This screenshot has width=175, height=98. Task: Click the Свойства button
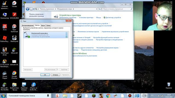coord(64,70)
